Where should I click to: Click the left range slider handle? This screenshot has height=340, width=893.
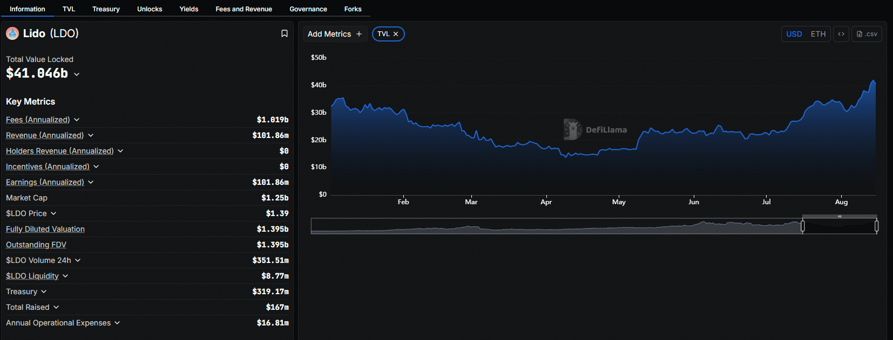point(803,226)
